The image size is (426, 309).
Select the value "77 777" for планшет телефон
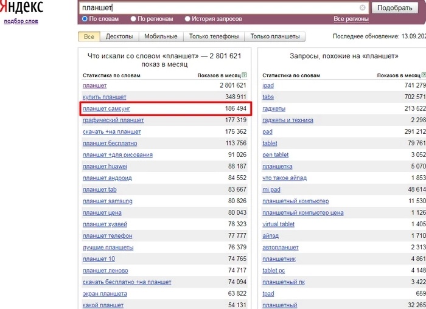coord(237,235)
